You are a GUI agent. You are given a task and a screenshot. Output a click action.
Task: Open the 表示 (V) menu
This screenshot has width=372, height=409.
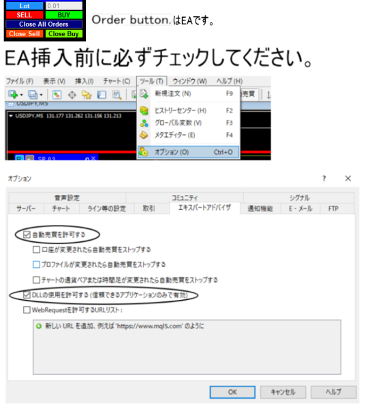pyautogui.click(x=55, y=81)
